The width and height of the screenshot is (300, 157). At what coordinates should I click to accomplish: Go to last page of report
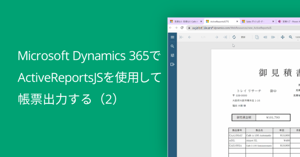click(225, 37)
